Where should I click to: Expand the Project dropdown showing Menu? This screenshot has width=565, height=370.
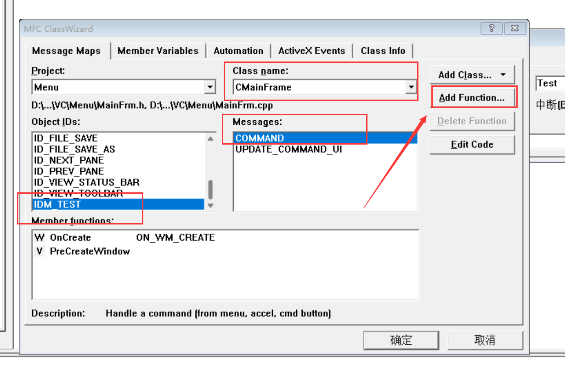(x=210, y=87)
